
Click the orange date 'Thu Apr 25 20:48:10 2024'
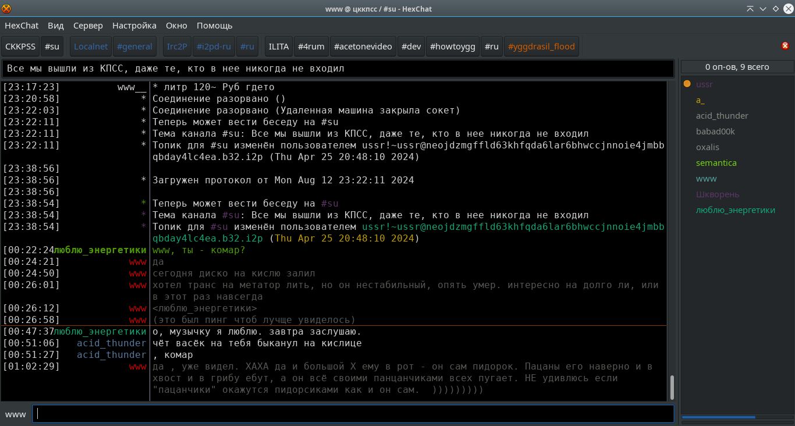(x=344, y=239)
